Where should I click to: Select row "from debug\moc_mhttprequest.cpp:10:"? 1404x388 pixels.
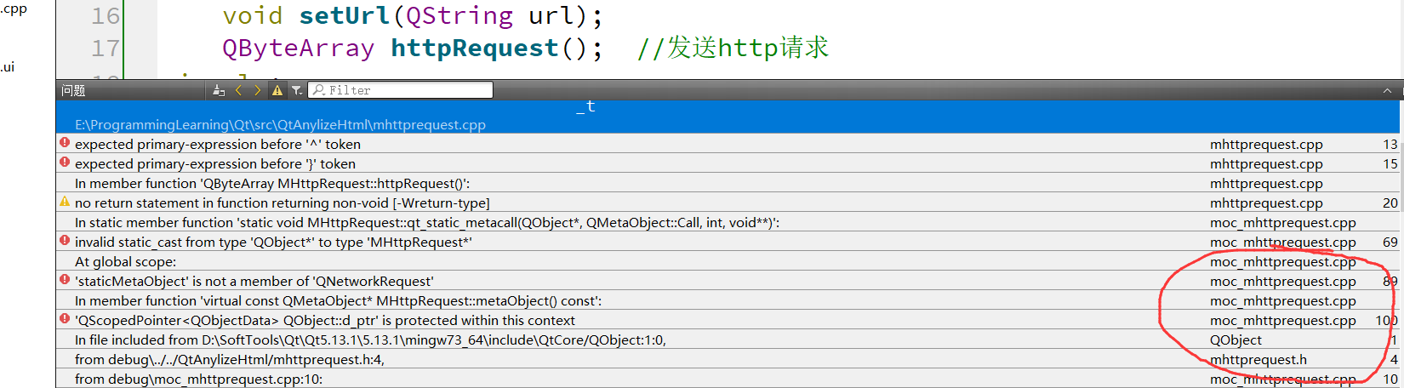click(728, 379)
